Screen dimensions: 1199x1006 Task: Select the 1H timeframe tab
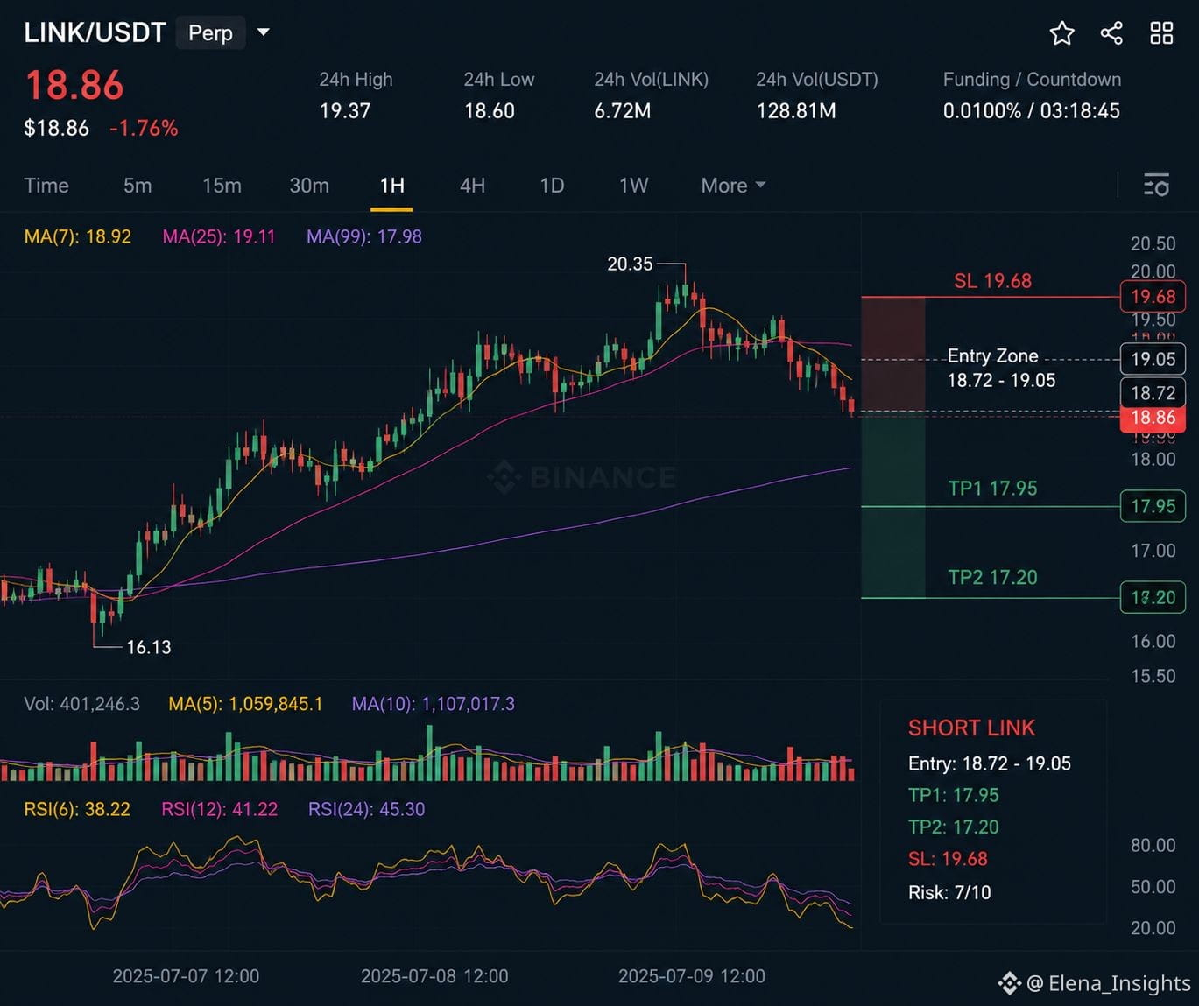click(x=391, y=186)
